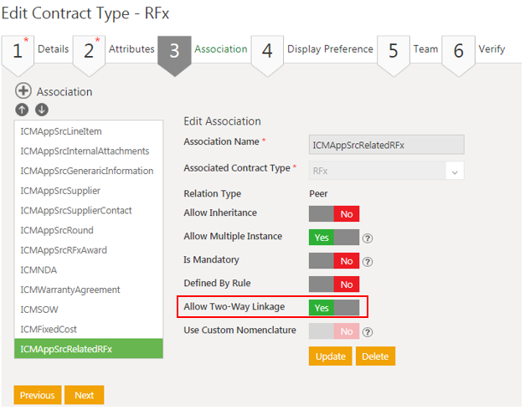Toggle the Is Mandatory switch
Image resolution: width=525 pixels, height=410 pixels.
pos(333,261)
